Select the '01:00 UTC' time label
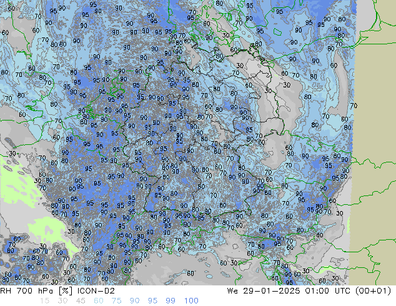 point(329,291)
